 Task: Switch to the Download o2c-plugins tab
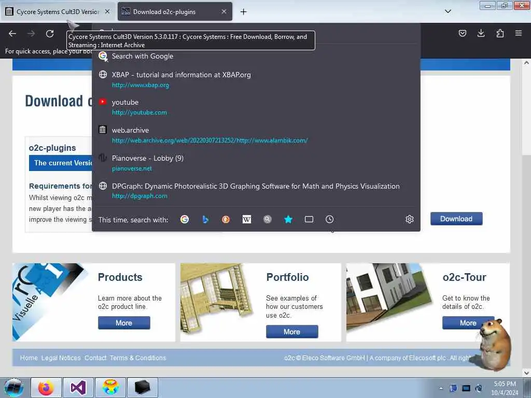tap(175, 11)
